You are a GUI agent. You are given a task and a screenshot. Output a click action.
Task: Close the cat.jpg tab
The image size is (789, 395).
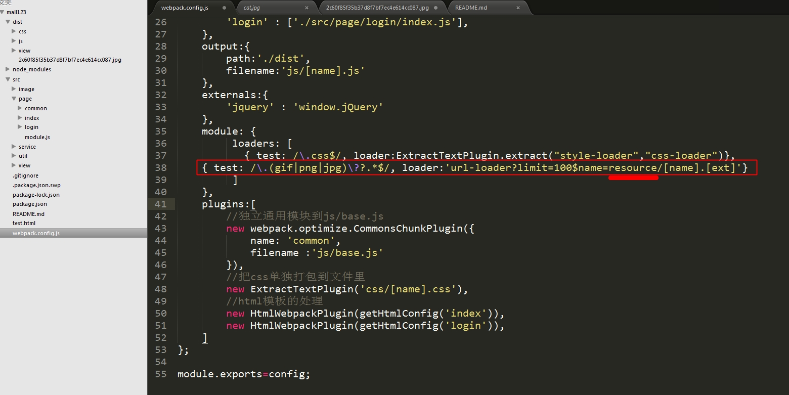coord(306,8)
